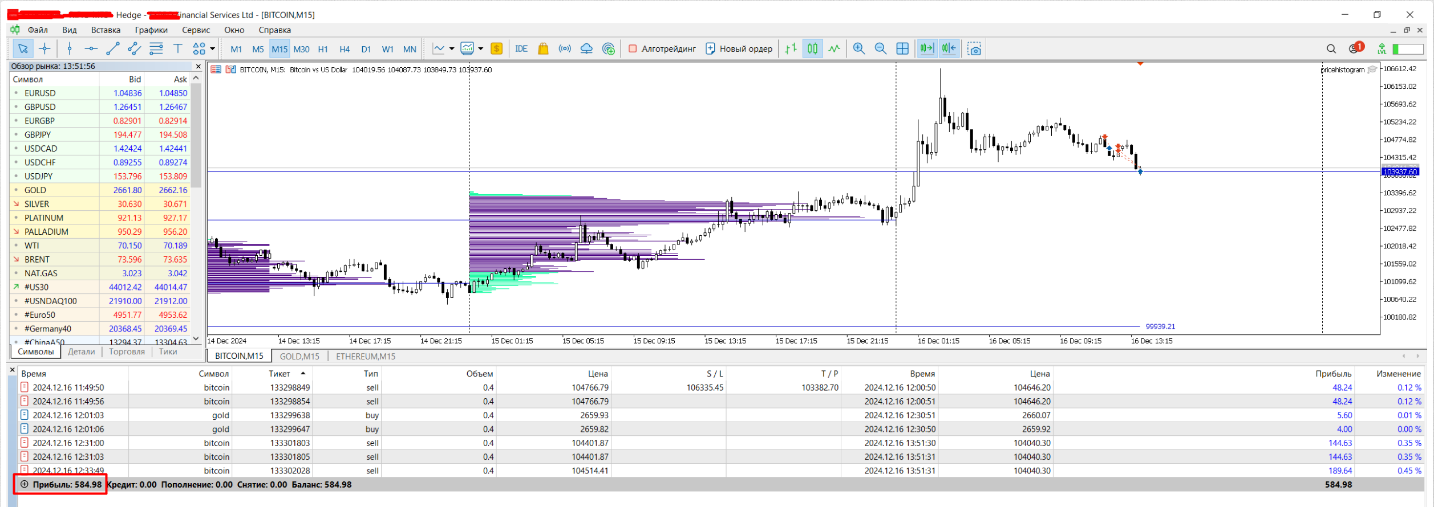1434x507 pixels.
Task: Select GOLD row in Market Watch
Action: pyautogui.click(x=100, y=190)
